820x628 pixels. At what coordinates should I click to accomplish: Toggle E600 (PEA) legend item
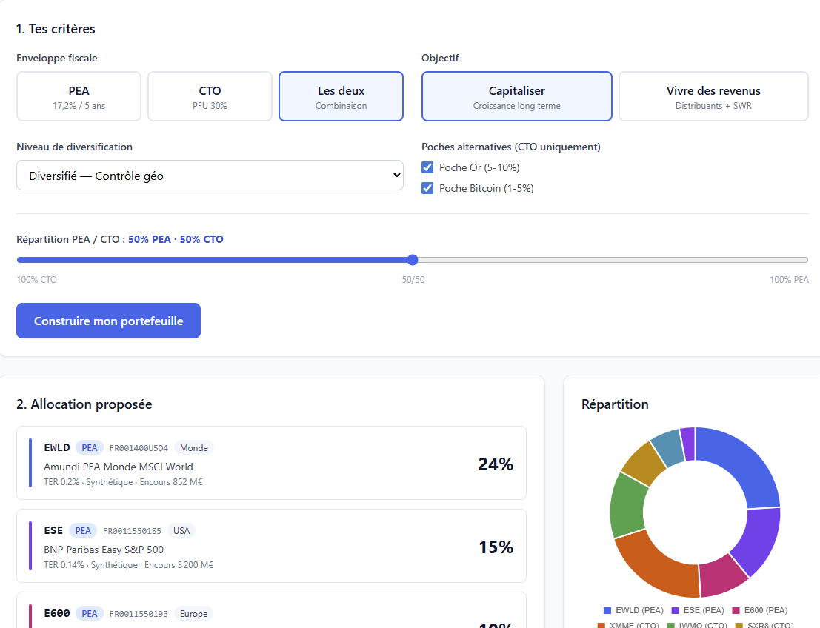[760, 610]
